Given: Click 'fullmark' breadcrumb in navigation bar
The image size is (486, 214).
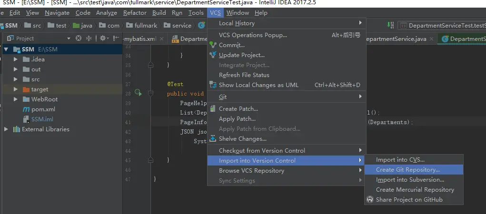Looking at the screenshot, I should click(142, 25).
